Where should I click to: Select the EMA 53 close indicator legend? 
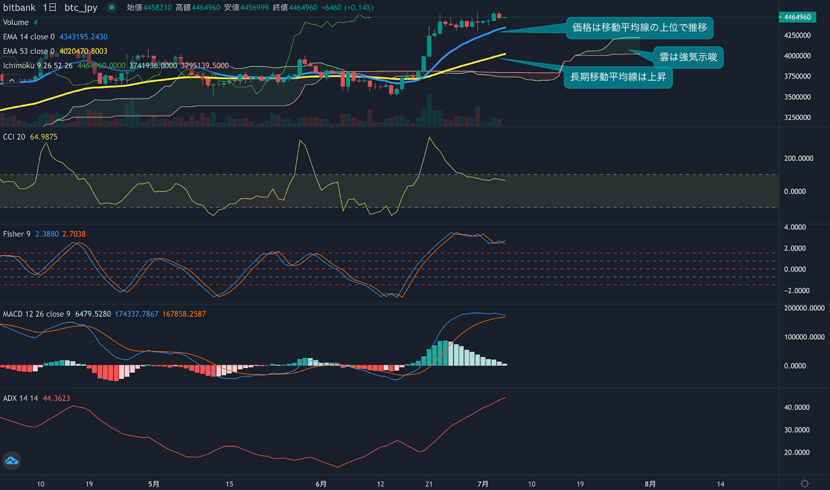(x=29, y=51)
